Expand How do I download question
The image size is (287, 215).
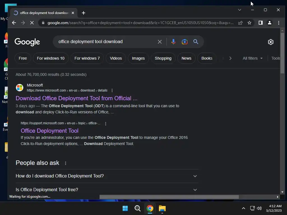(107, 176)
